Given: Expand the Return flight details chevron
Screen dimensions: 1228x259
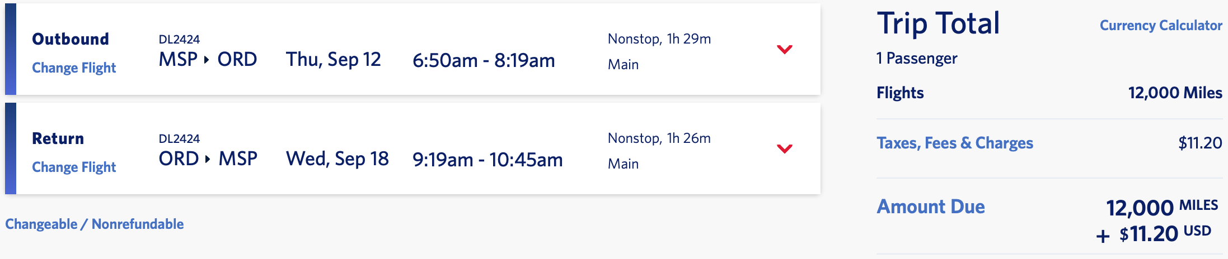Looking at the screenshot, I should coord(785,149).
